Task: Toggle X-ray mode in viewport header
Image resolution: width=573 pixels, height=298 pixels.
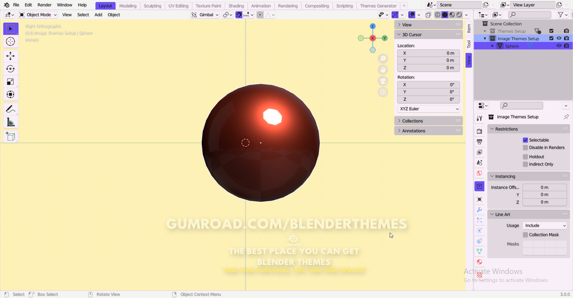Action: click(428, 15)
